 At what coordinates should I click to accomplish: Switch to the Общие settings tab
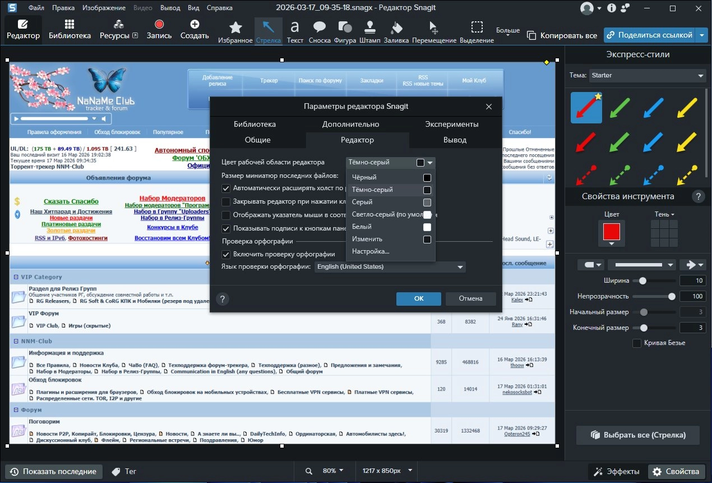coord(258,140)
